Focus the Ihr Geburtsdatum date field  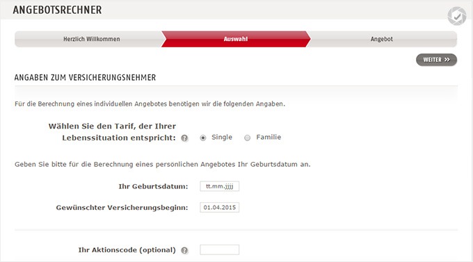220,186
